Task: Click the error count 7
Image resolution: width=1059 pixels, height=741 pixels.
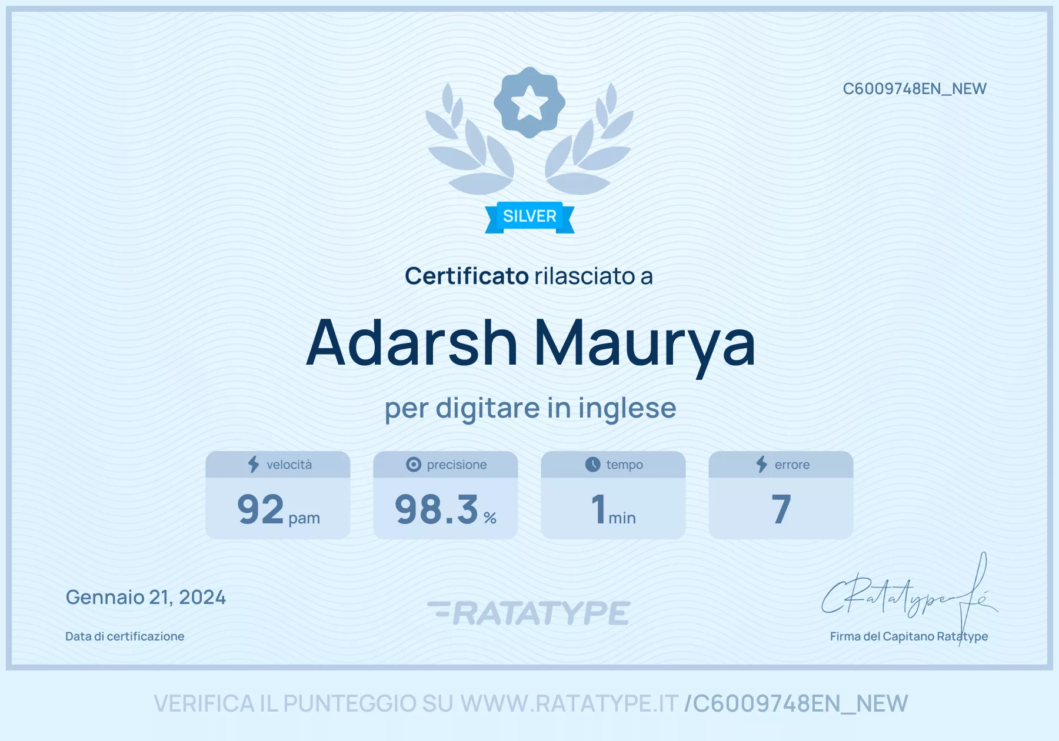Action: [781, 509]
